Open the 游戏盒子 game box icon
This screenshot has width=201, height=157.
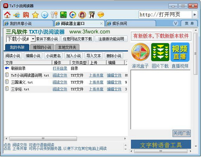click(x=140, y=52)
